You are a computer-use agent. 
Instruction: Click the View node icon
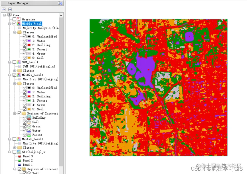(9, 15)
